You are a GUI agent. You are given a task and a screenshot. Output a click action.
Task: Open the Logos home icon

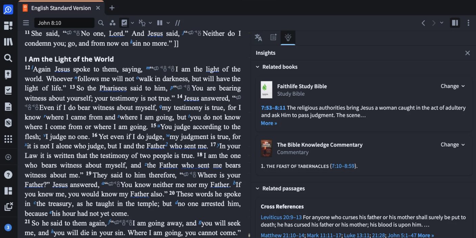tap(8, 9)
